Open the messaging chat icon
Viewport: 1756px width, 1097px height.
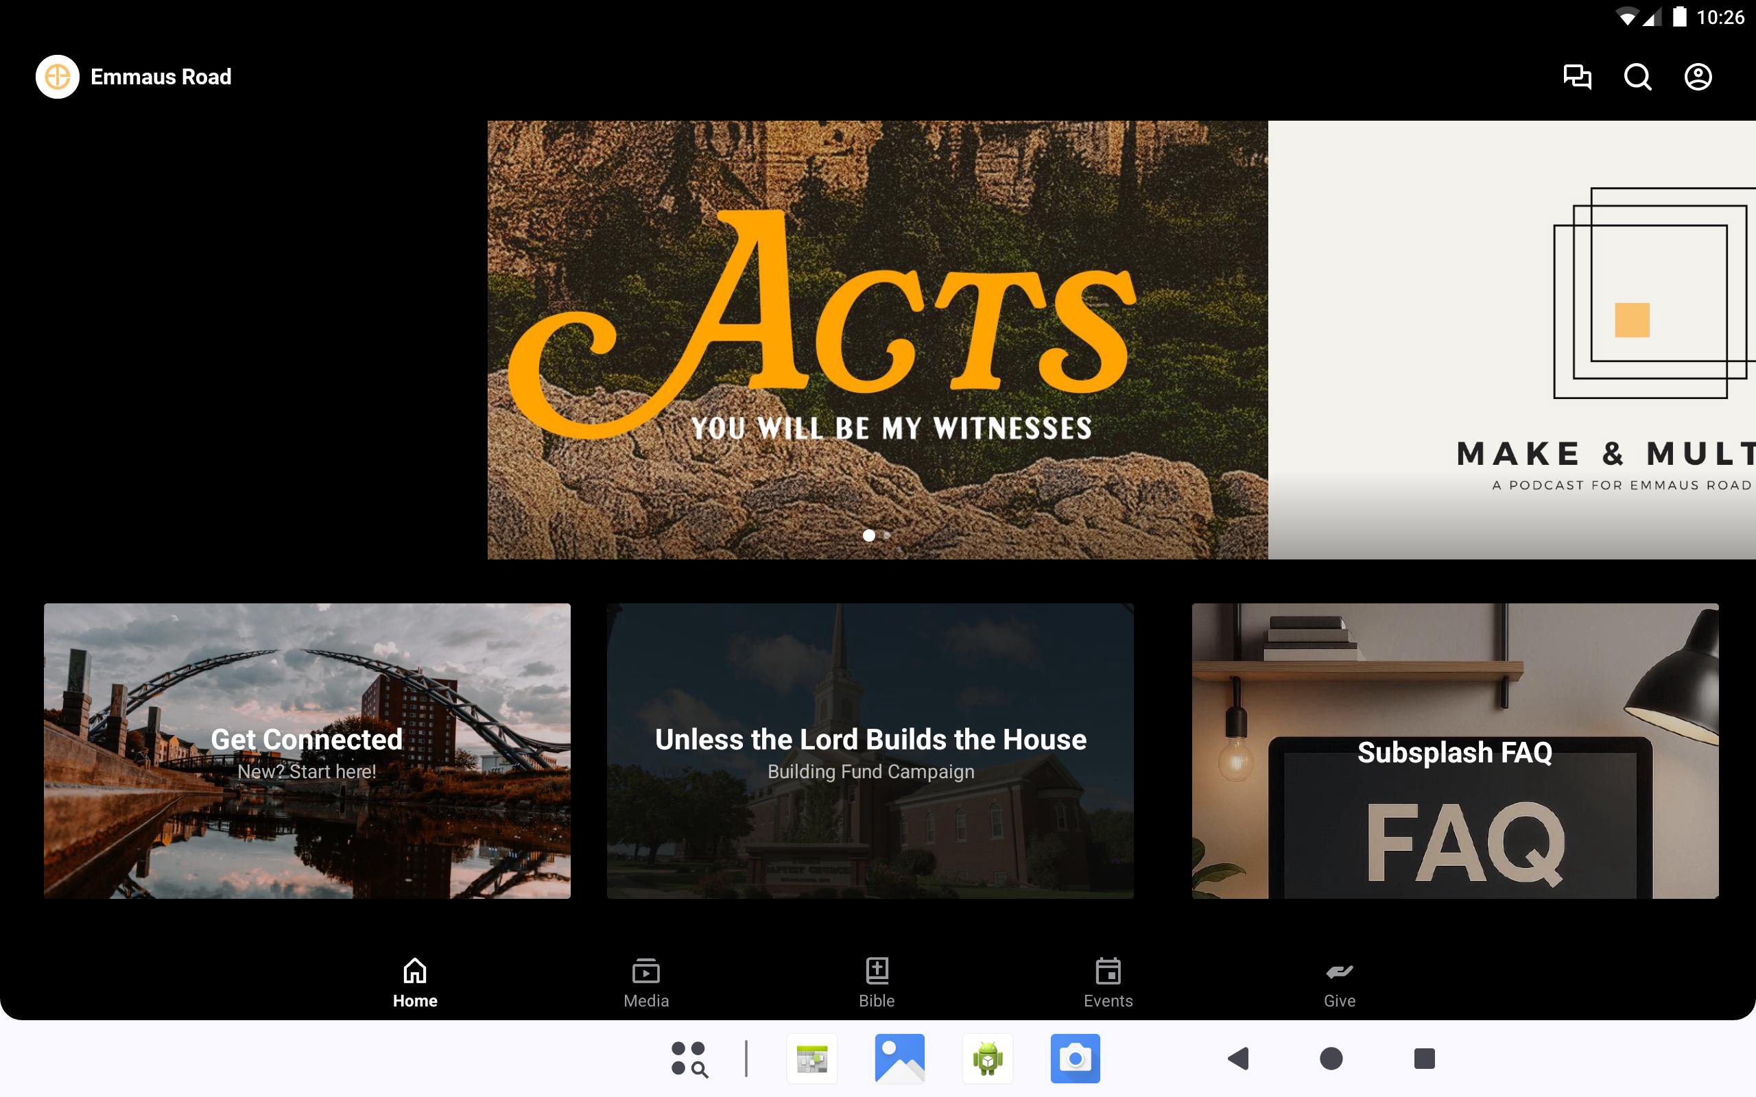[x=1577, y=77]
